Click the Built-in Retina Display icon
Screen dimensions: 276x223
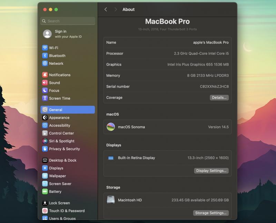[111, 158]
